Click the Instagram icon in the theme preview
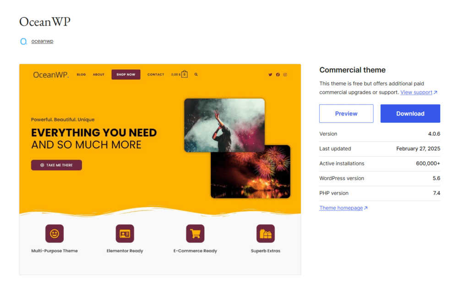 [285, 74]
